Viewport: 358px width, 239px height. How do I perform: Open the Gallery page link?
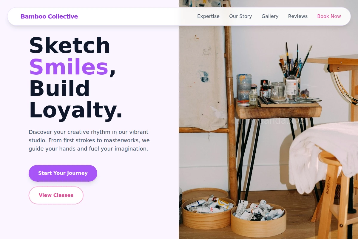click(270, 16)
